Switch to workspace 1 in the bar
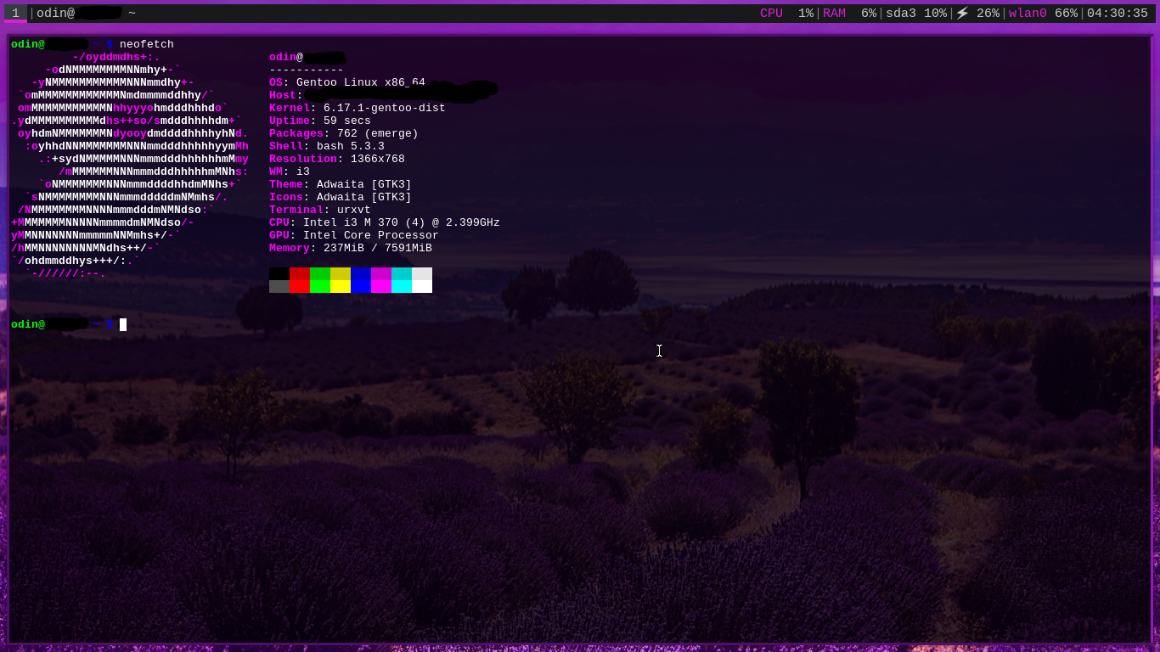 15,14
